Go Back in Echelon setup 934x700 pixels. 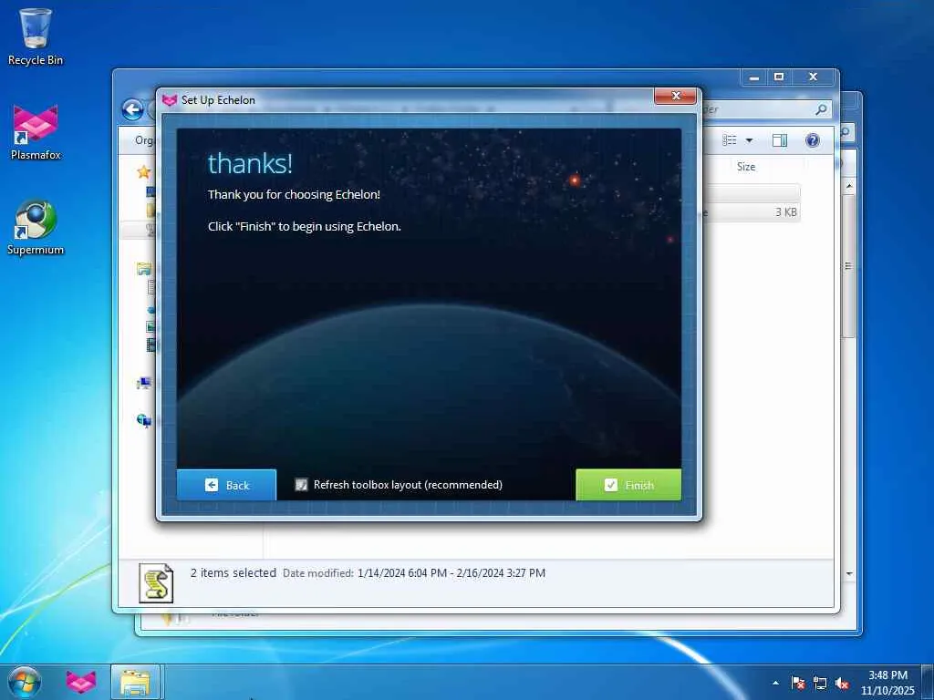tap(226, 485)
